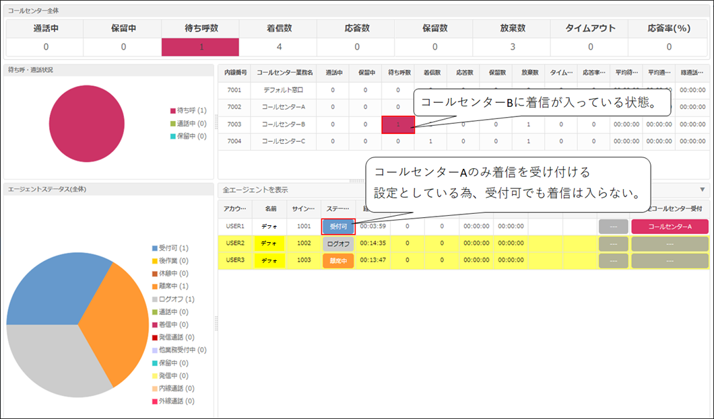The height and width of the screenshot is (419, 714).
Task: Click elapsed time 00:14:35 for USER2
Action: (372, 243)
